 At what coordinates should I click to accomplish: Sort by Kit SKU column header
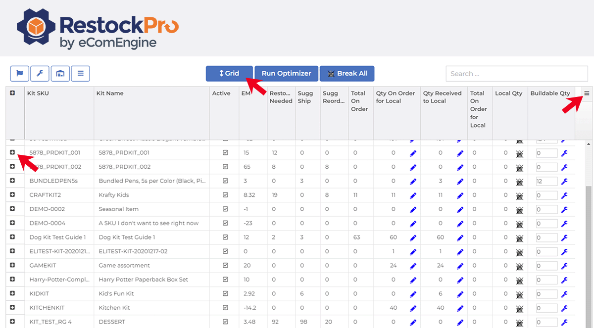click(x=39, y=93)
